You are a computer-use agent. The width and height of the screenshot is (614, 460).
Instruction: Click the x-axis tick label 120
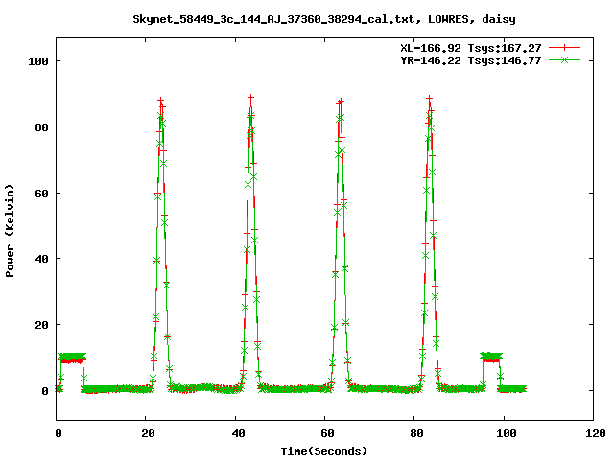[x=596, y=433]
